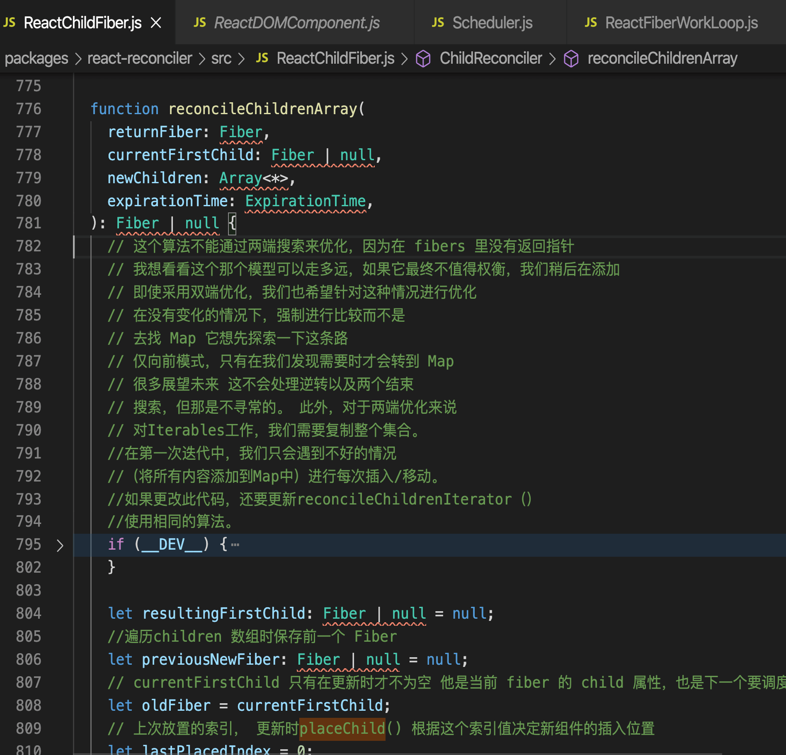Click the folded code ellipsis on line 795
786x755 pixels.
pos(235,545)
